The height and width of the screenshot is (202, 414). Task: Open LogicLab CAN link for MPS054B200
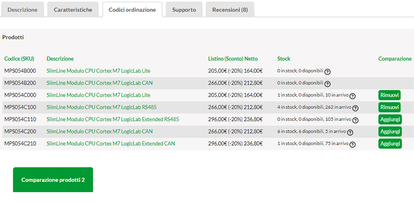99,83
